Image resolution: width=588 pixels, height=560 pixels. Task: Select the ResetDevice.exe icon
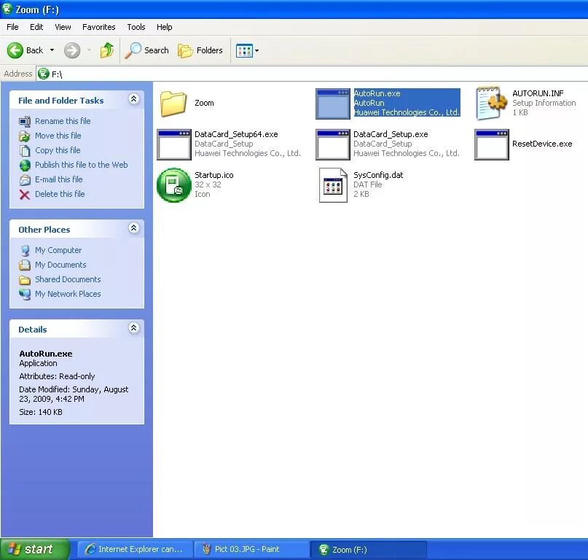(492, 145)
